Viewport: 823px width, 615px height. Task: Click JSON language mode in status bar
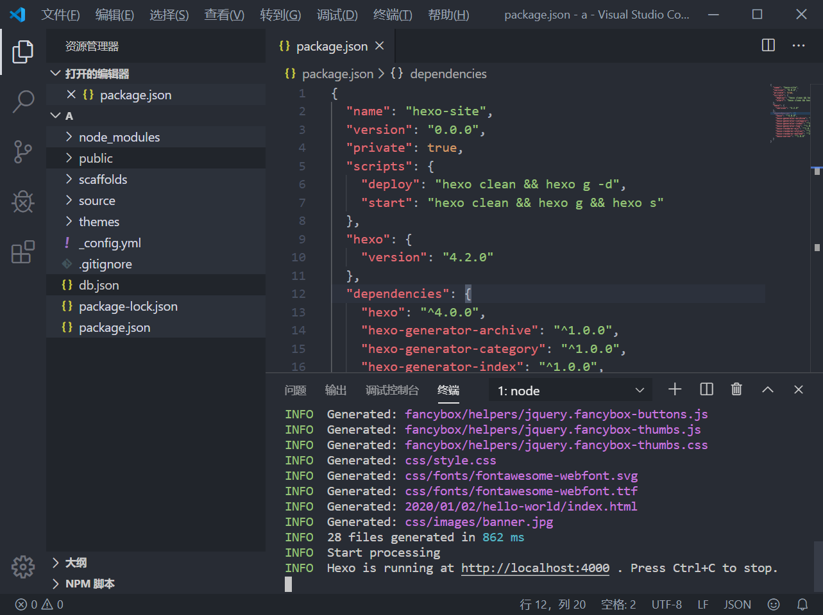(737, 604)
